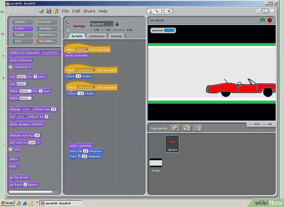Get a surprise sprite
Image resolution: width=284 pixels, height=207 pixels.
198,128
